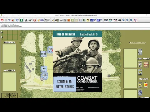Click the Axis Draw blue hexagon button
Screen dimensions: 150x112
click(x=140, y=93)
